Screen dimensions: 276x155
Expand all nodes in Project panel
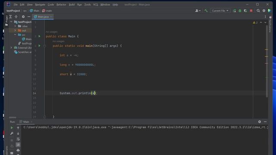tap(10, 17)
